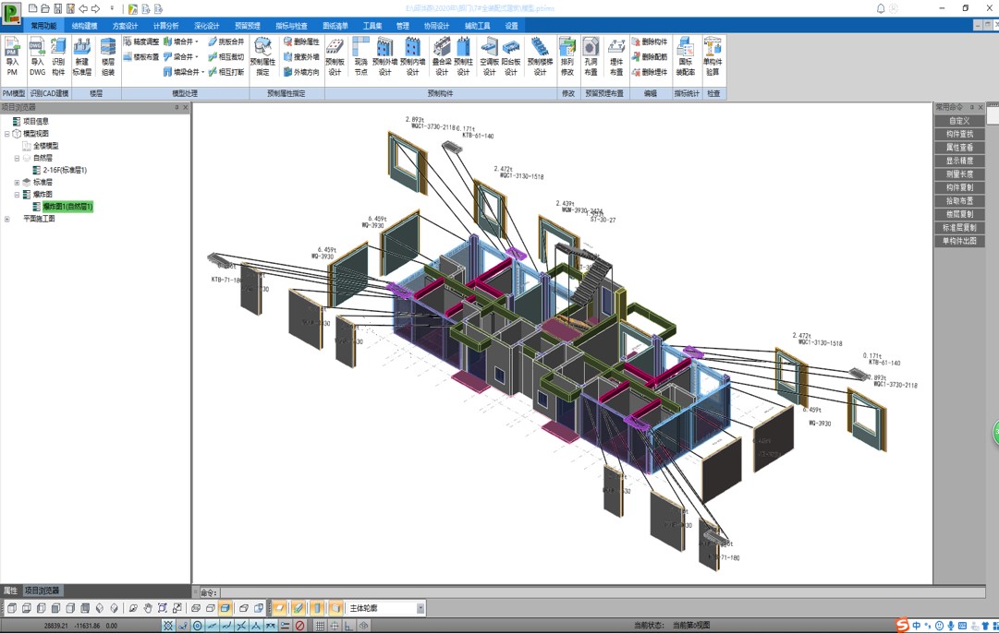Click the 单构件出图 command button
Screen dimensions: 999x633
959,241
